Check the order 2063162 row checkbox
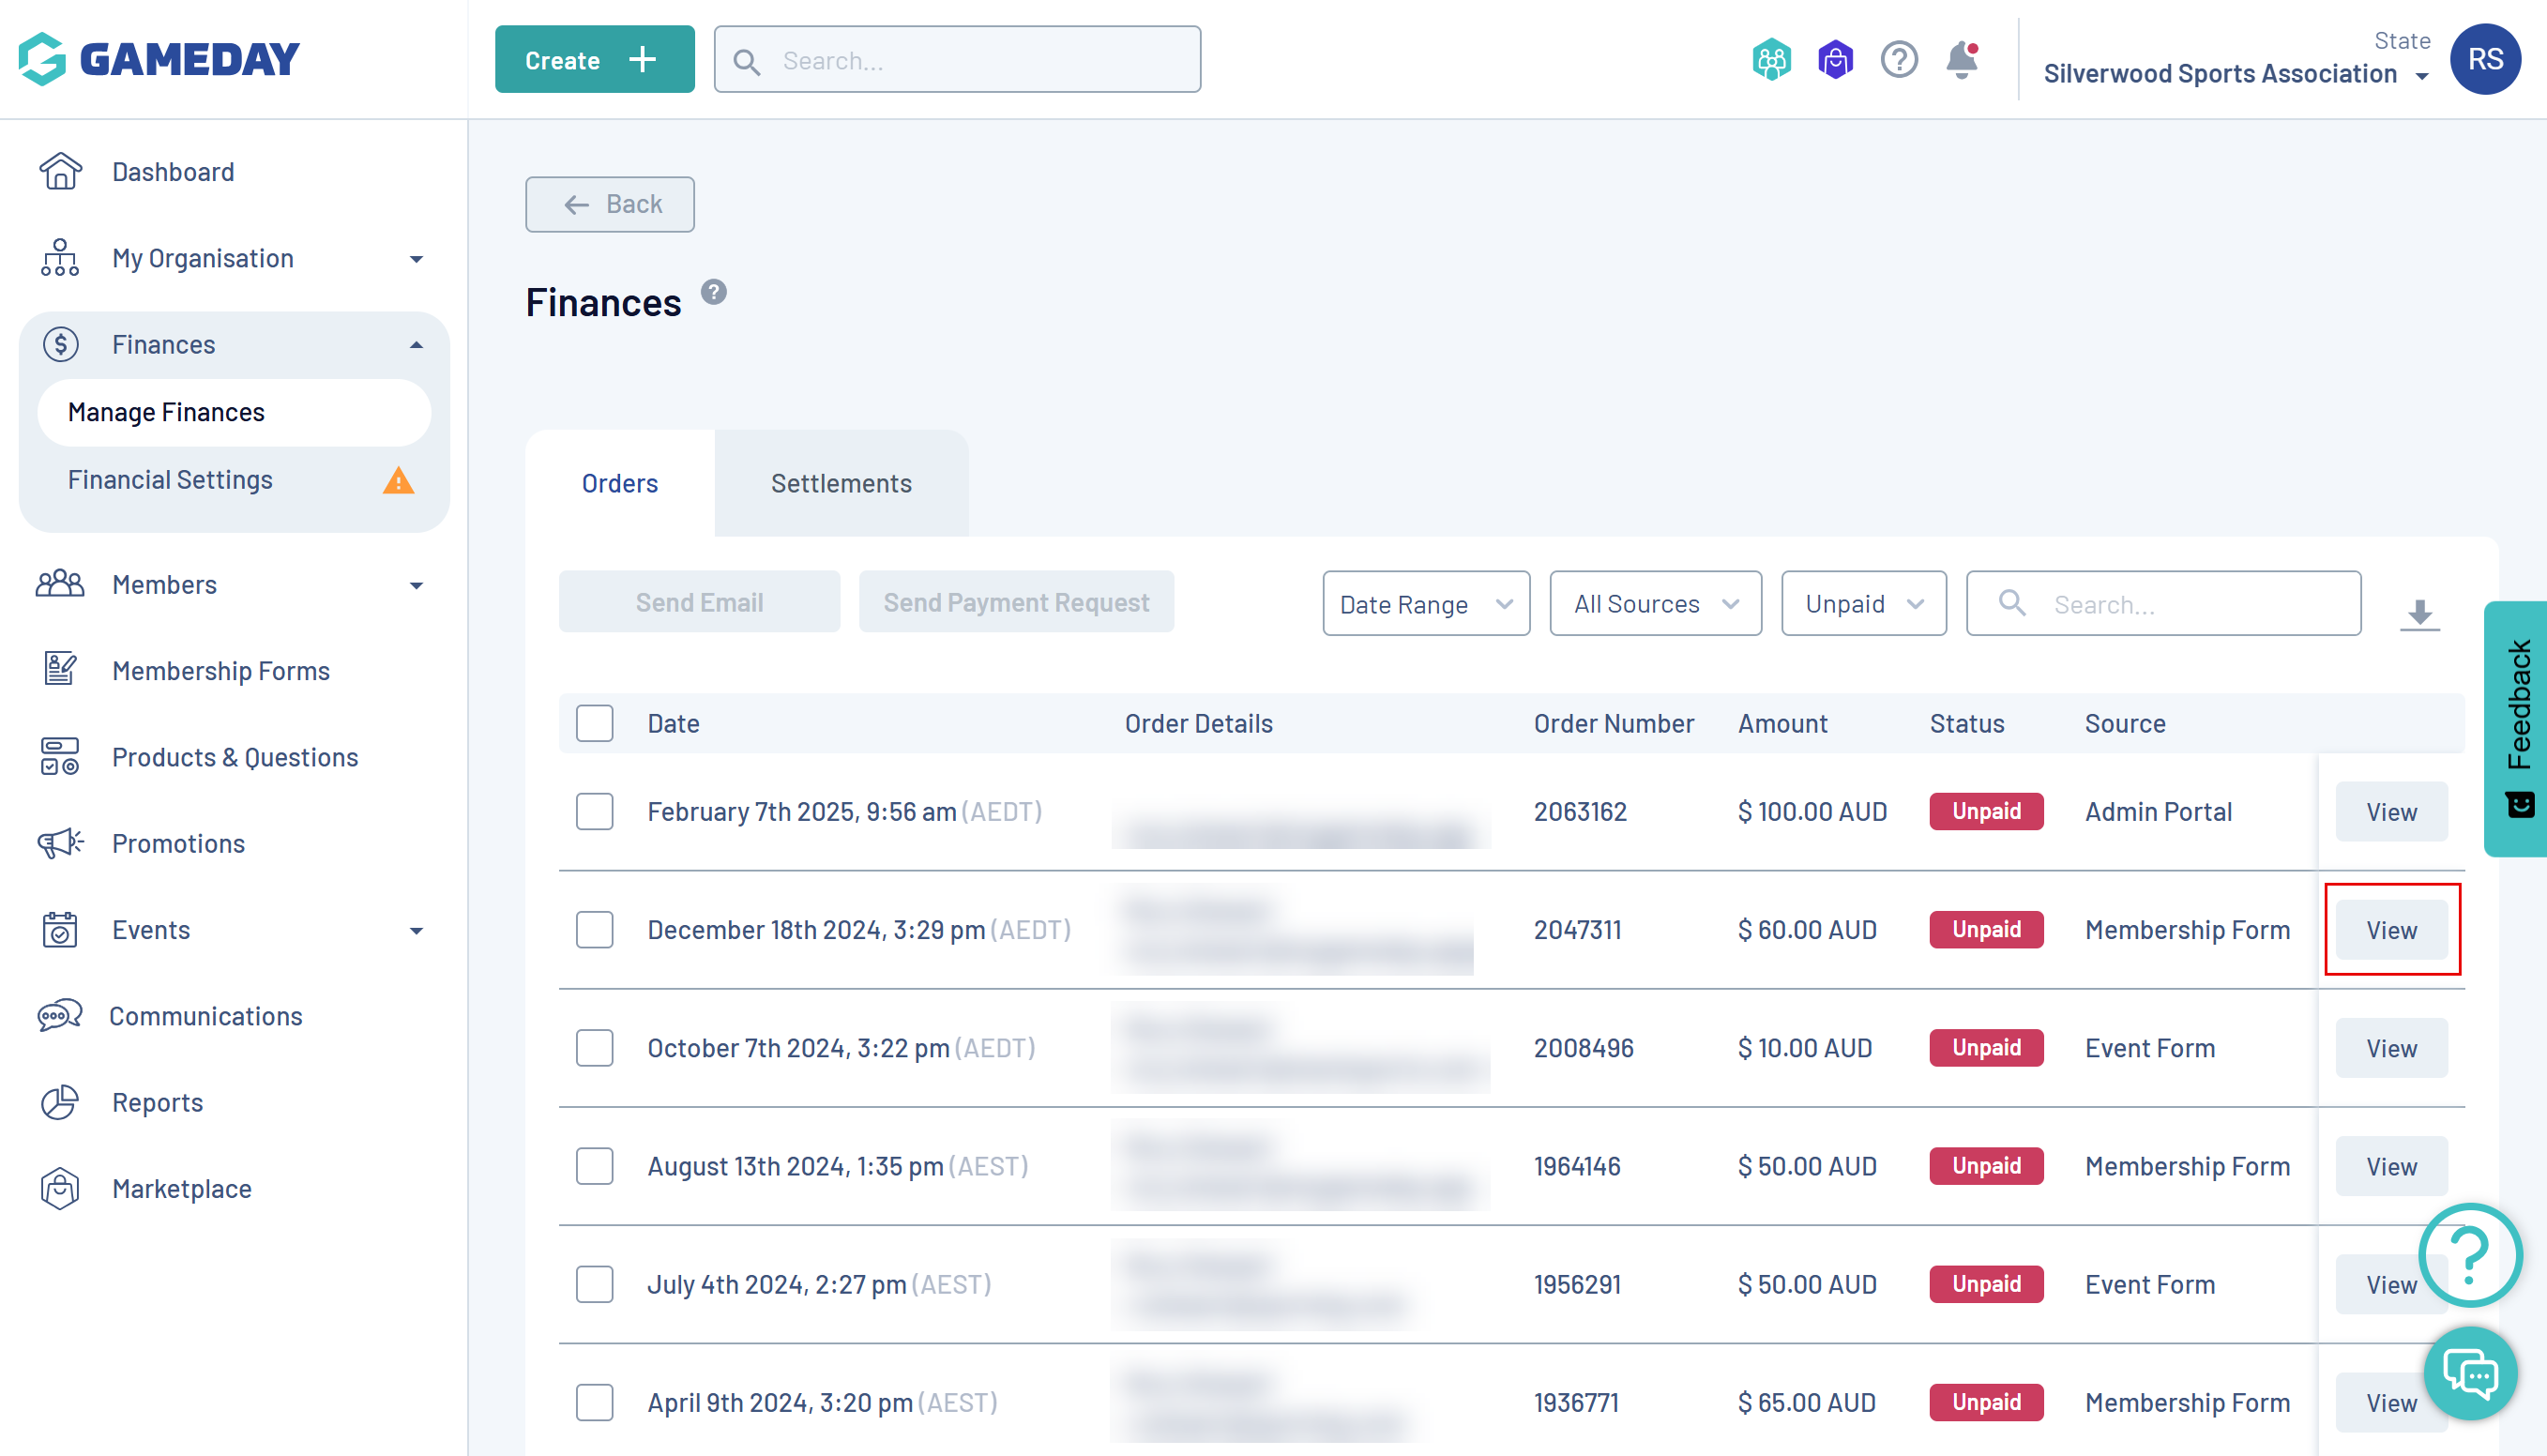2547x1456 pixels. click(x=594, y=811)
